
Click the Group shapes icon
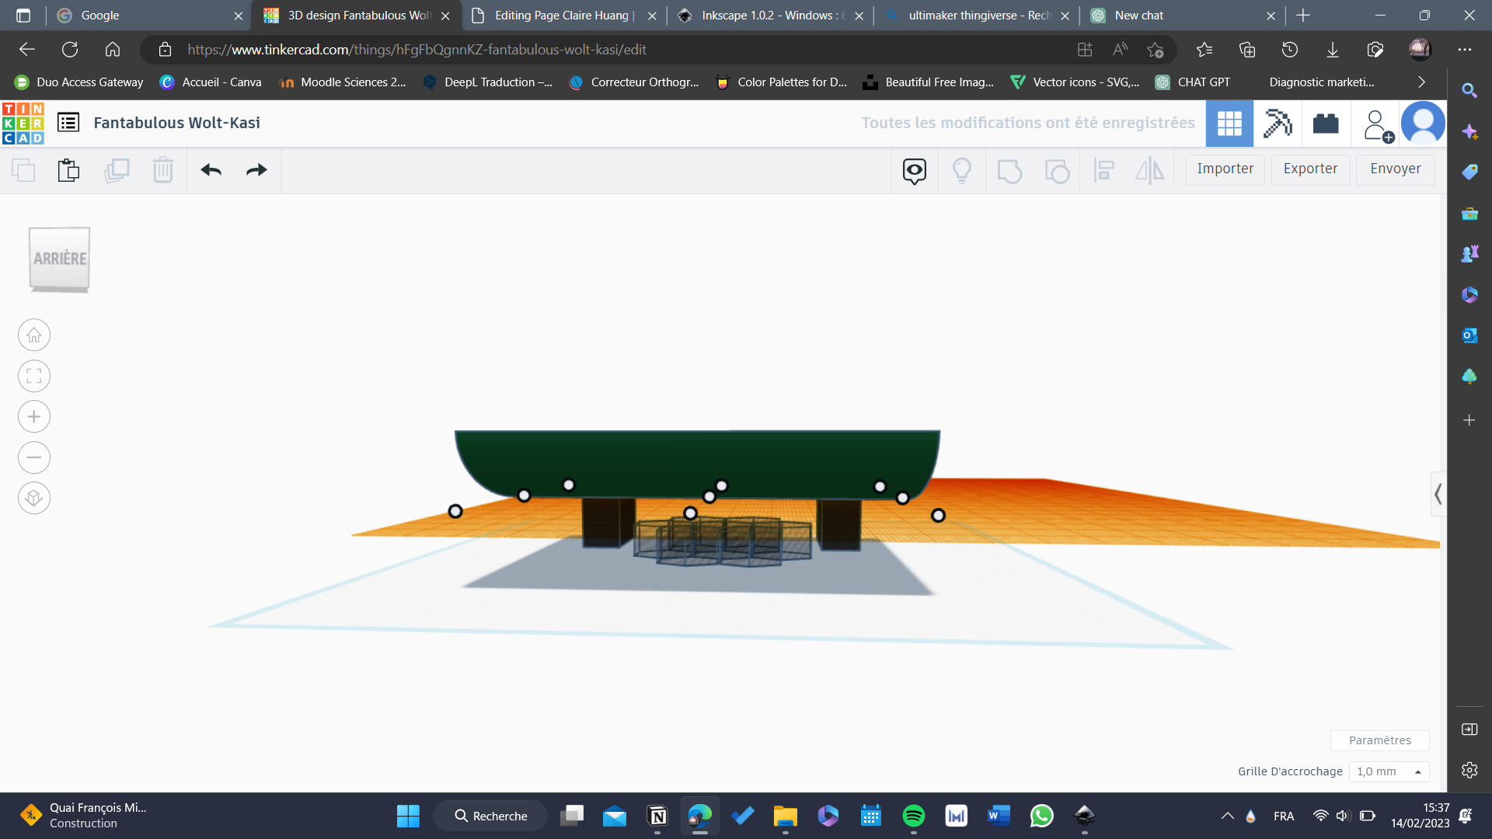point(1009,171)
